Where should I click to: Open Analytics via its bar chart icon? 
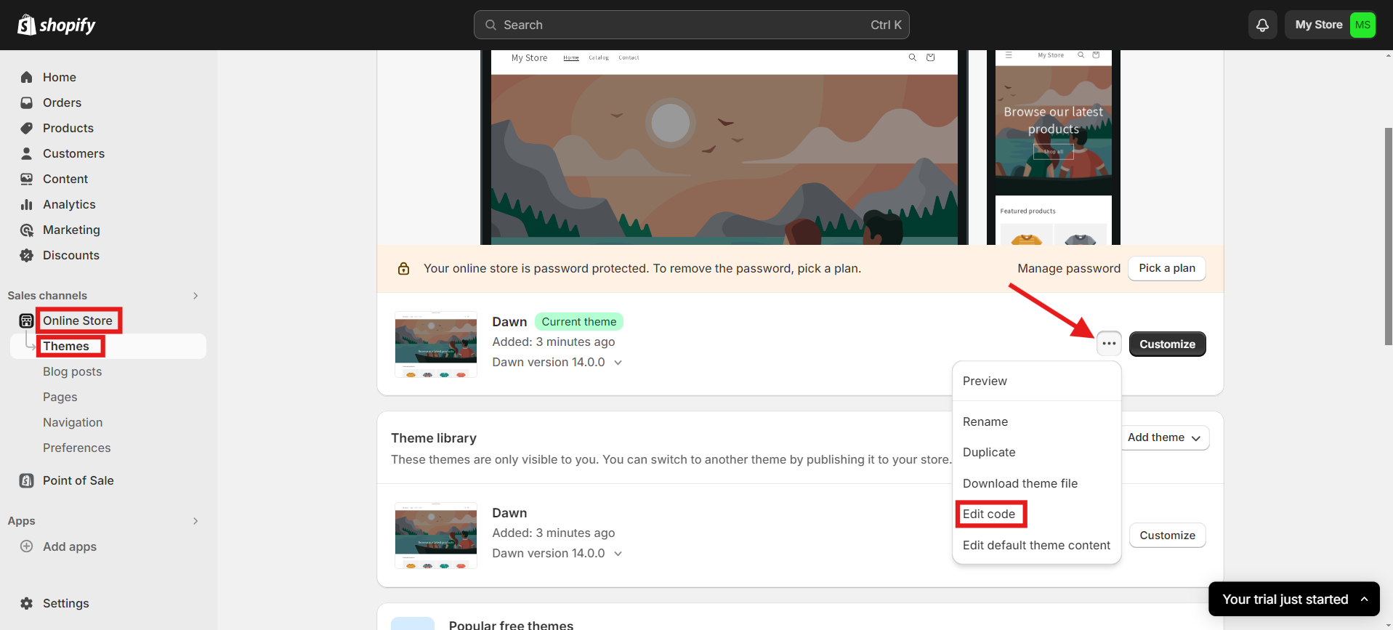[x=27, y=204]
